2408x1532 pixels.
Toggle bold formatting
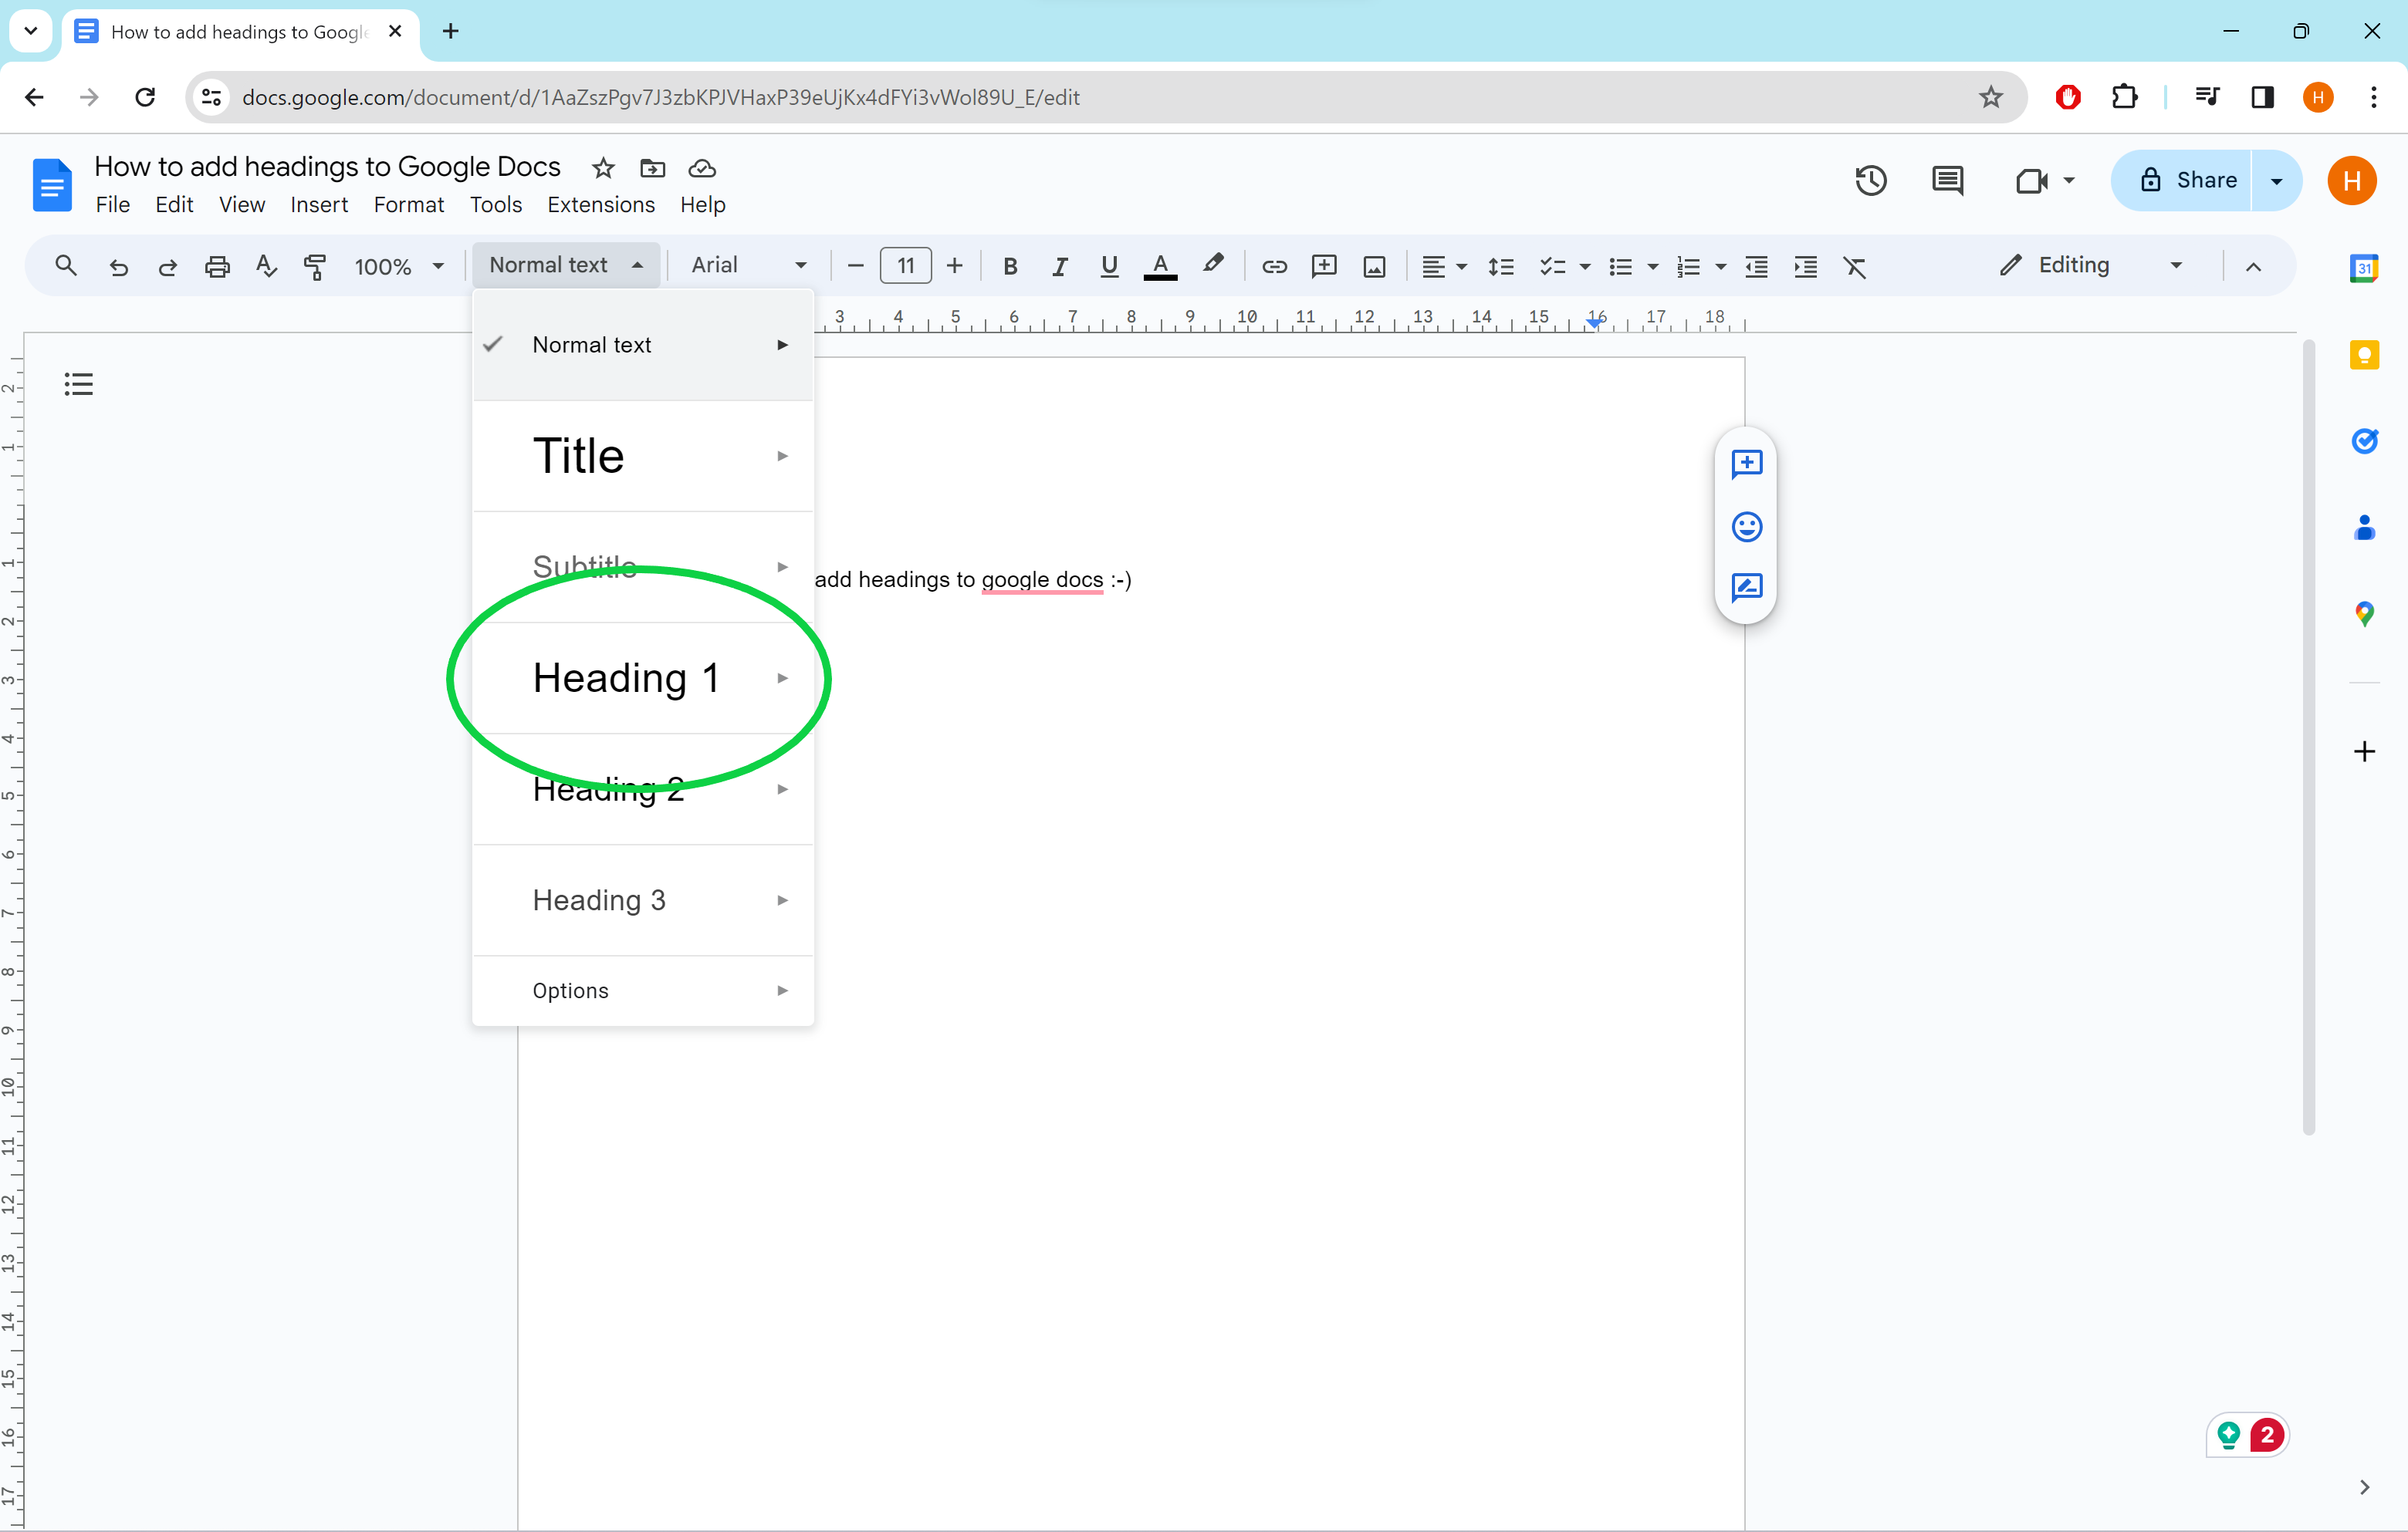[1010, 266]
